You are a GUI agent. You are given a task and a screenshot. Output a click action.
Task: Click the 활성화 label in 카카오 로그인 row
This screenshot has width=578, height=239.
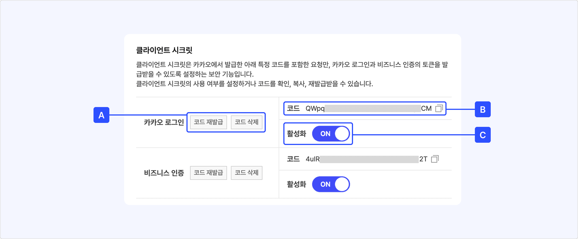[x=296, y=134]
